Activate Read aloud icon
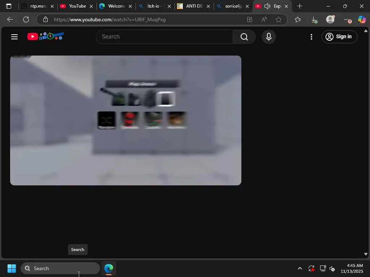 264,19
